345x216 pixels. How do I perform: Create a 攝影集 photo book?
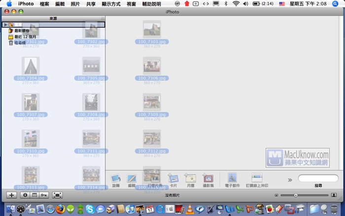coord(208,179)
